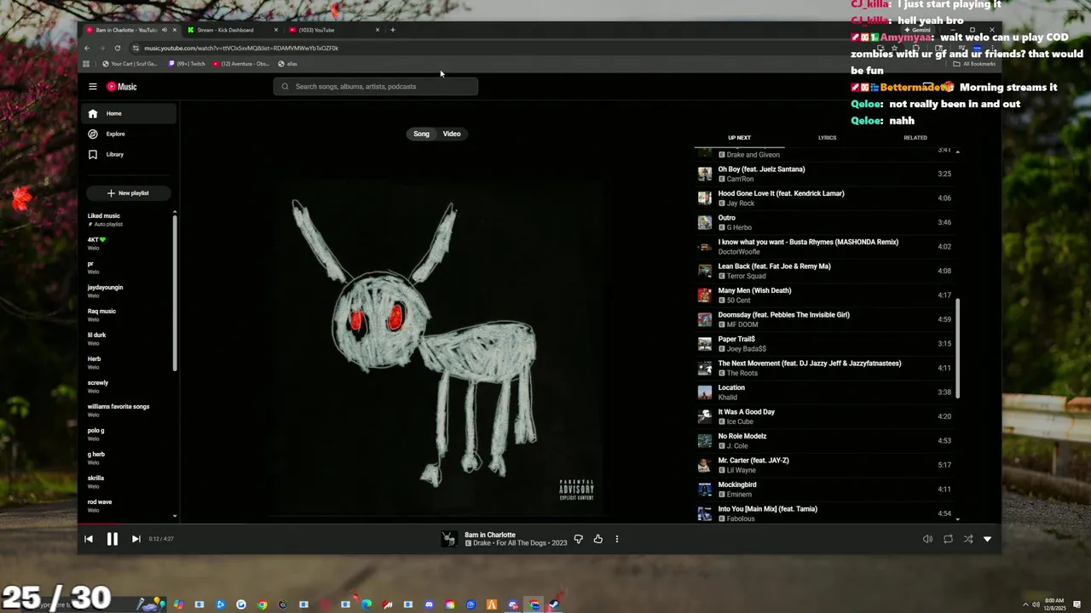Open a new browser tab
Image resolution: width=1091 pixels, height=613 pixels.
[393, 30]
